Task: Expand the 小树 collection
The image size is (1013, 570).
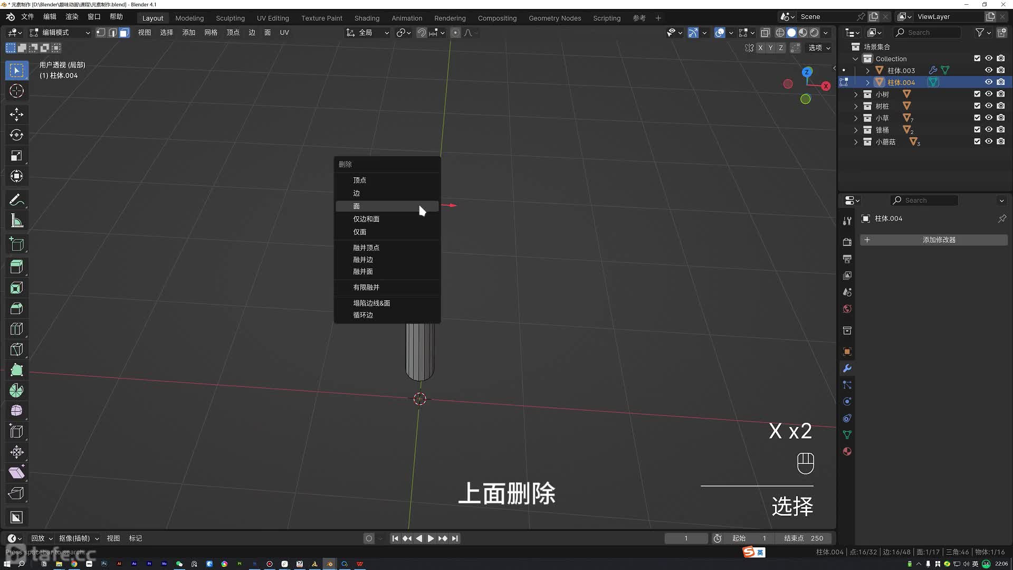Action: pyautogui.click(x=856, y=94)
